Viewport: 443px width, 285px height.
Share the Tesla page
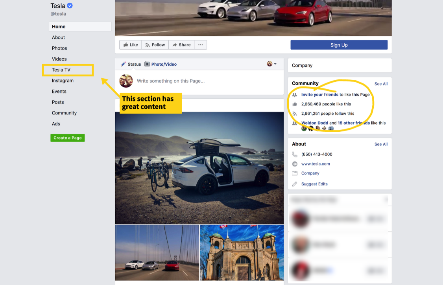181,45
